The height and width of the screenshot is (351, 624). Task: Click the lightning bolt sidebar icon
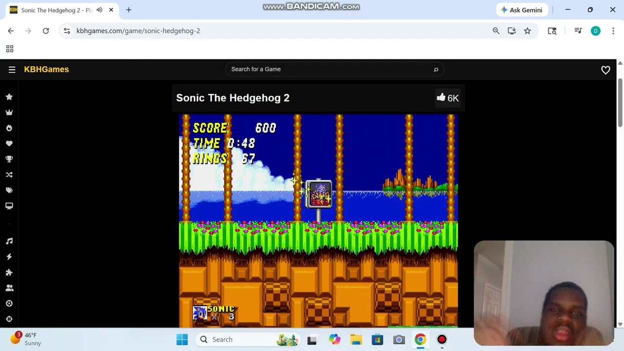(x=9, y=256)
